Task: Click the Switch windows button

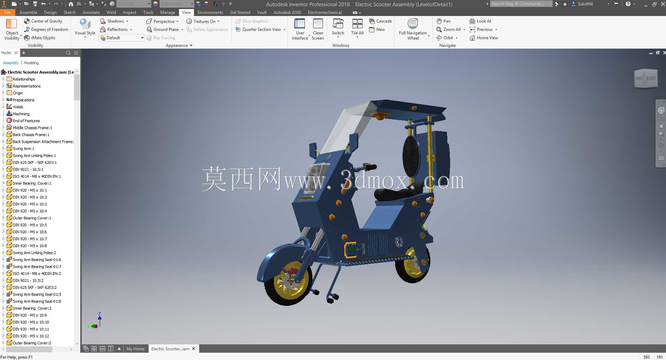Action: pyautogui.click(x=338, y=28)
